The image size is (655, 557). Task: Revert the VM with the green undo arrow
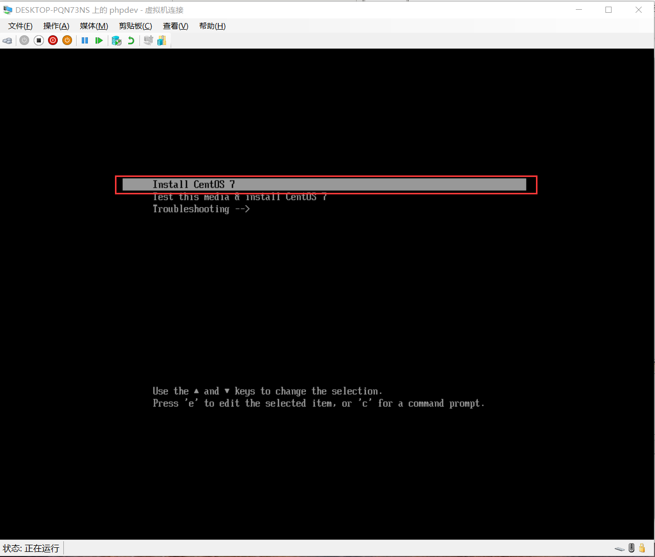tap(131, 40)
